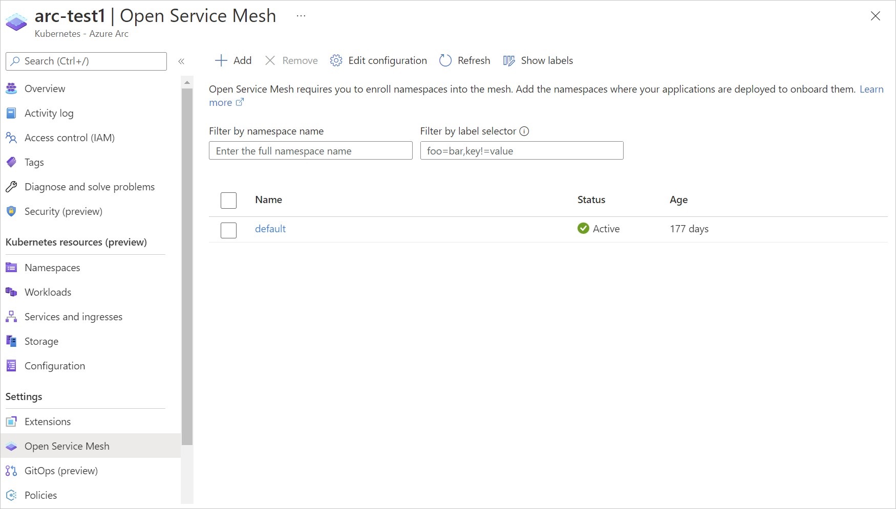Click the Open Service Mesh sidebar icon

[x=11, y=446]
